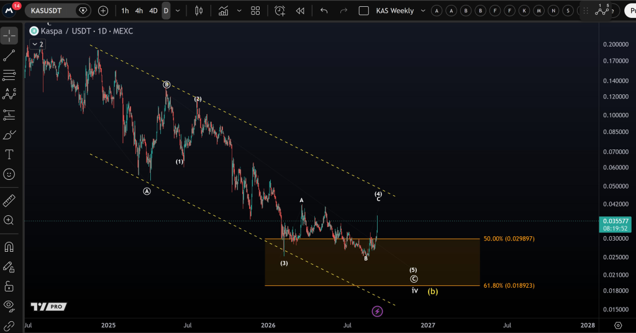Open the indicators menu

coord(224,11)
